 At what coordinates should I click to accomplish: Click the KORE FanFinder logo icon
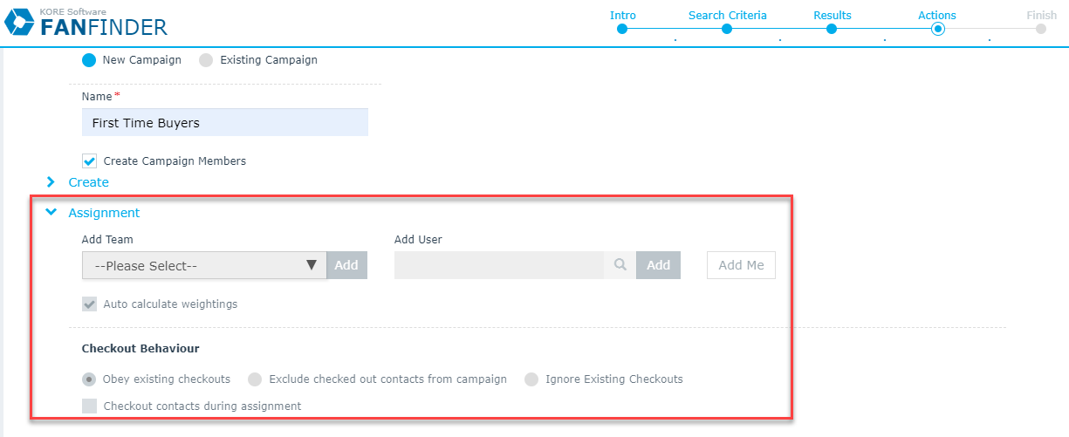pyautogui.click(x=19, y=22)
